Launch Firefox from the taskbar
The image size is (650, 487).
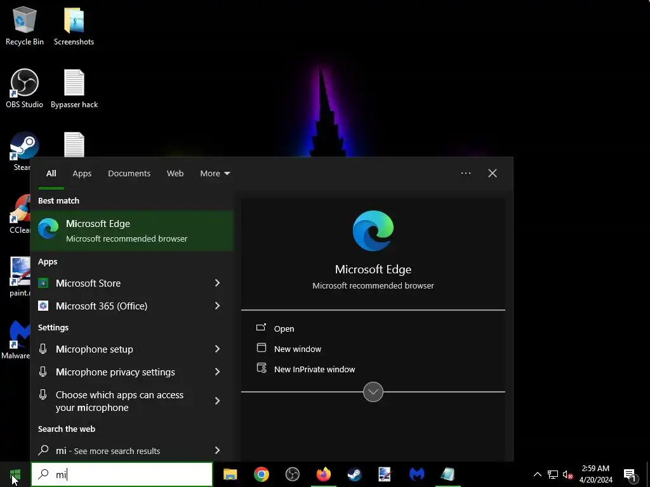[323, 474]
